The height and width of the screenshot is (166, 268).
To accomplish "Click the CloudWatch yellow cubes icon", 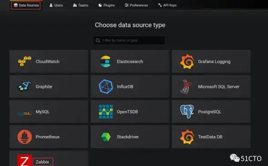I will (x=25, y=61).
